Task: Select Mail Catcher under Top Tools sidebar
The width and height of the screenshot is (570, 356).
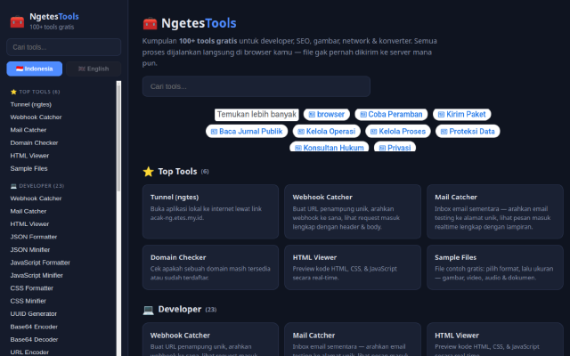Action: tap(28, 130)
